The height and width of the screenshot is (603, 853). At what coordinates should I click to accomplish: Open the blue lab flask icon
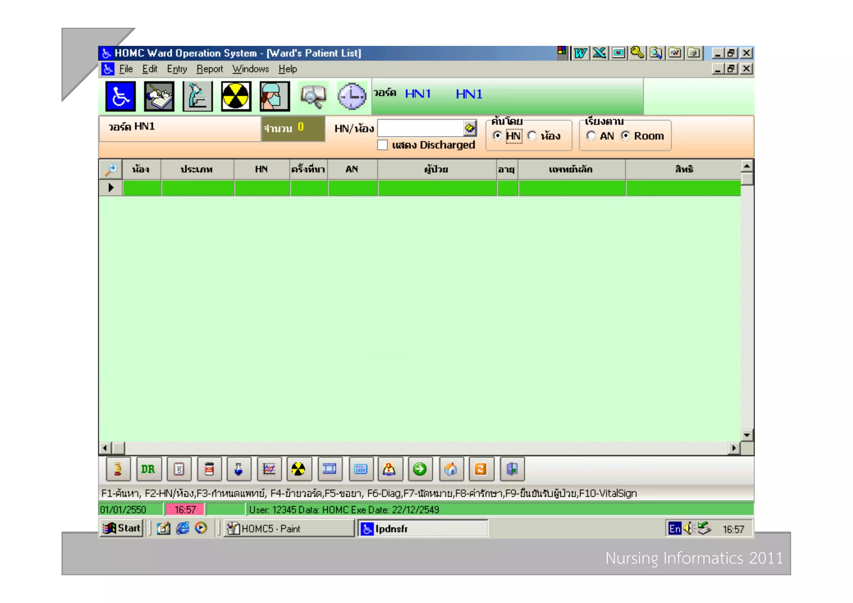click(x=239, y=469)
